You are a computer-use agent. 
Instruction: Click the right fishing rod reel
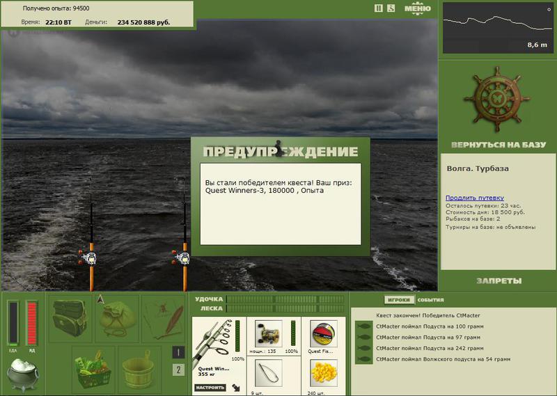click(x=182, y=258)
